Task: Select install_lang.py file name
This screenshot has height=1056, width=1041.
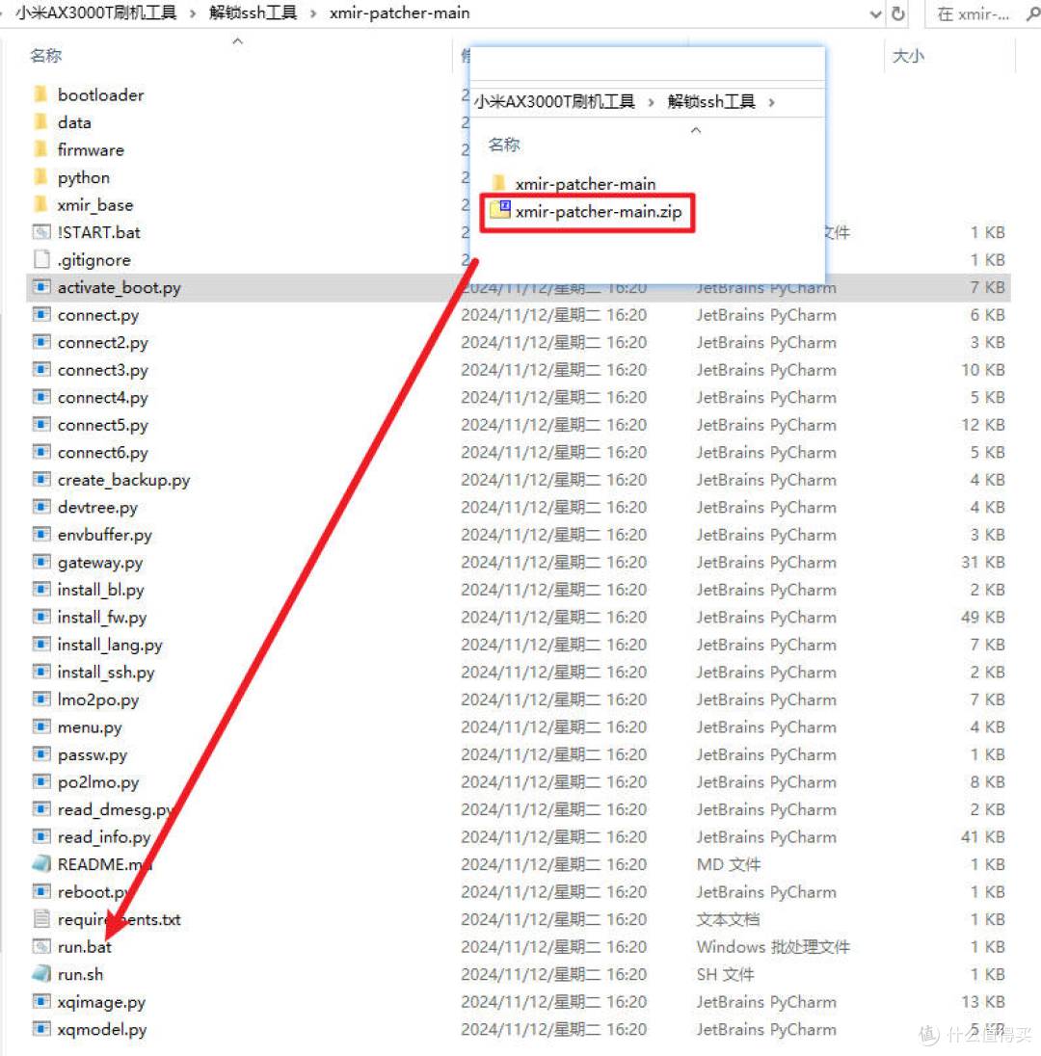Action: 110,646
